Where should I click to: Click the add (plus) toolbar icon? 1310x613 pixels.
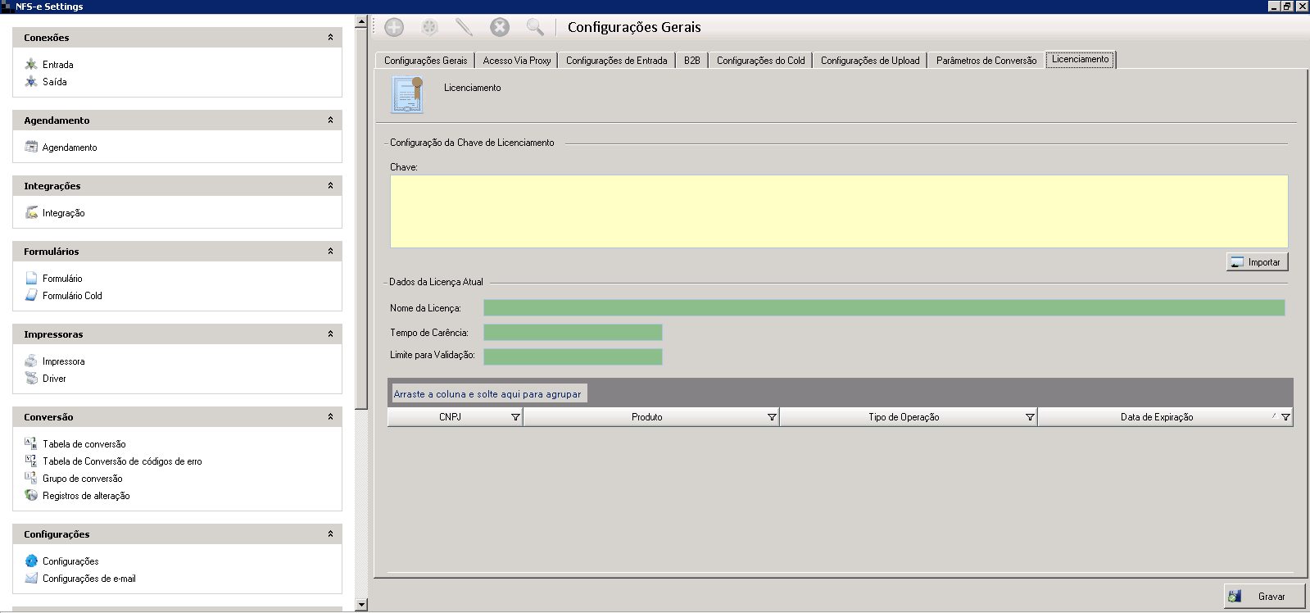pyautogui.click(x=394, y=27)
